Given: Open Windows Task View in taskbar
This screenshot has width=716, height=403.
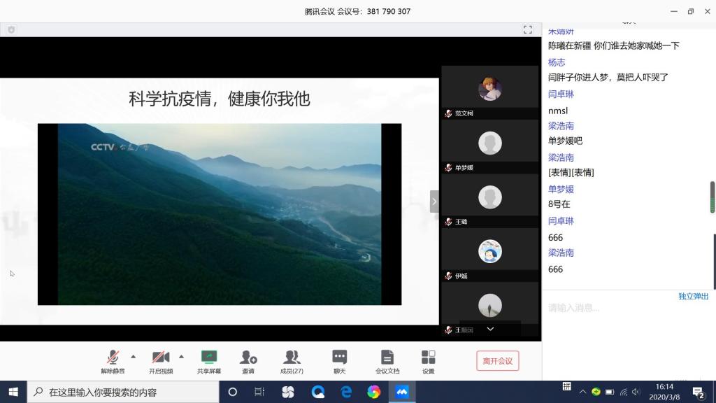Looking at the screenshot, I should (x=259, y=392).
